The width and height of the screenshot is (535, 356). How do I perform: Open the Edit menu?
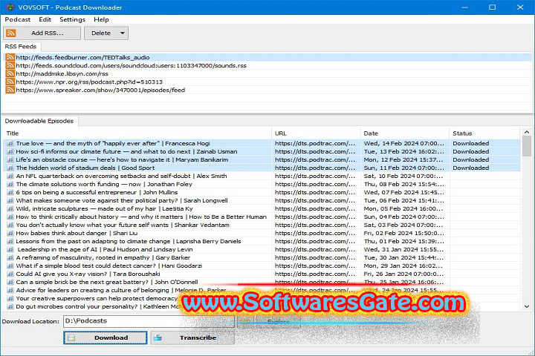[45, 19]
